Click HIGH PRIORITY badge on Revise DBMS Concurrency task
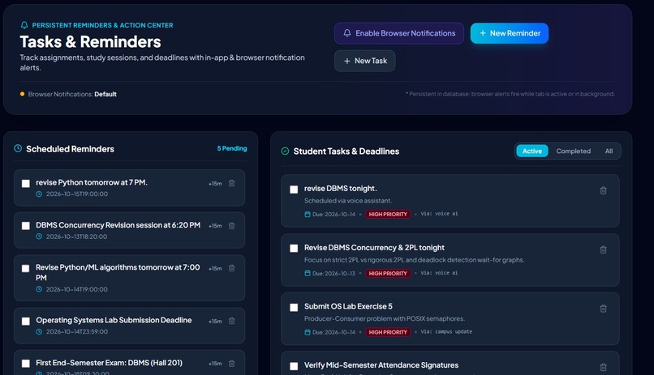 [x=388, y=274]
